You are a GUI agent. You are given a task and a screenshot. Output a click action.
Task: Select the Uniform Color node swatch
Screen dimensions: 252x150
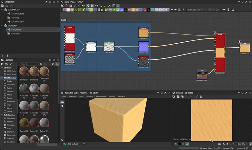coord(143,33)
